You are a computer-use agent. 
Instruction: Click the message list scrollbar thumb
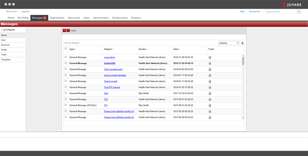coord(243,61)
